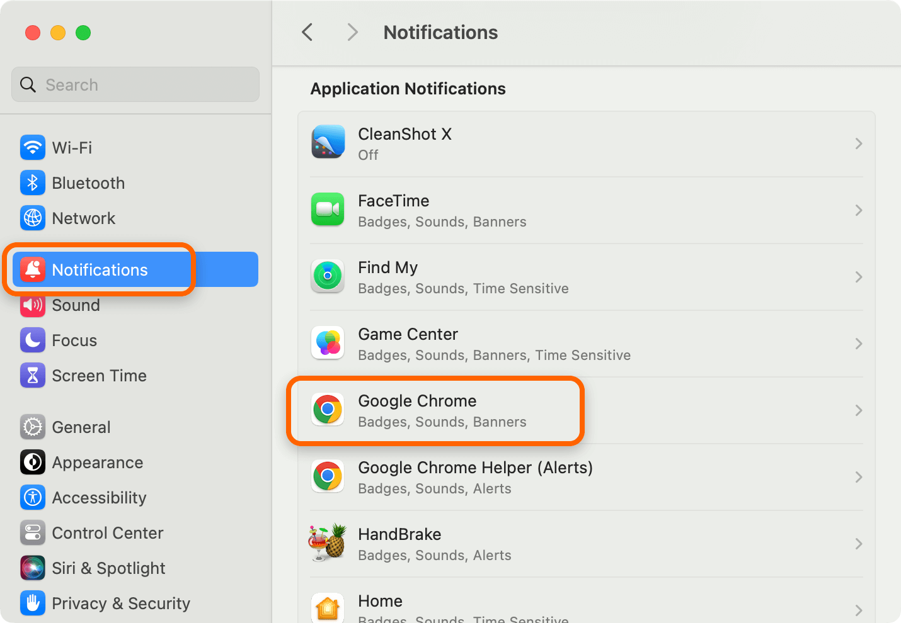This screenshot has height=623, width=901.
Task: Expand the Home app chevron
Action: 859,610
